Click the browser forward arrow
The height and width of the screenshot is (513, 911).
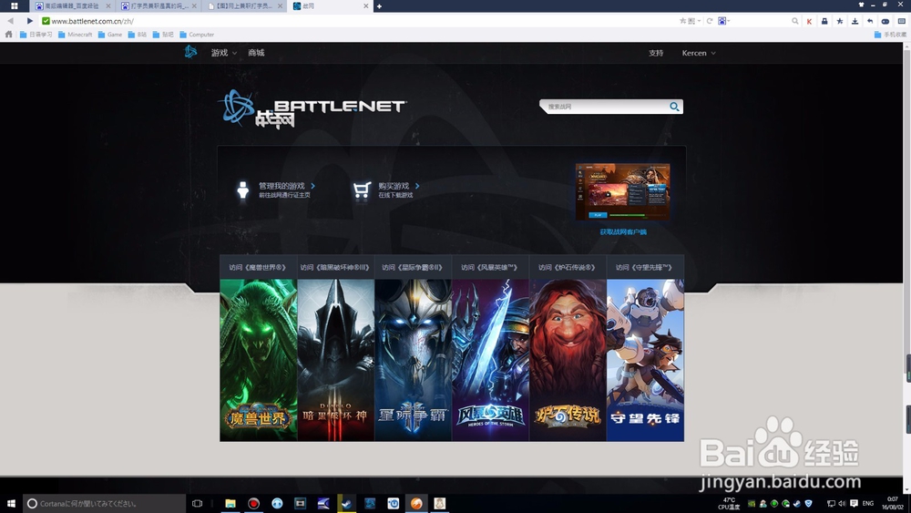click(x=30, y=21)
